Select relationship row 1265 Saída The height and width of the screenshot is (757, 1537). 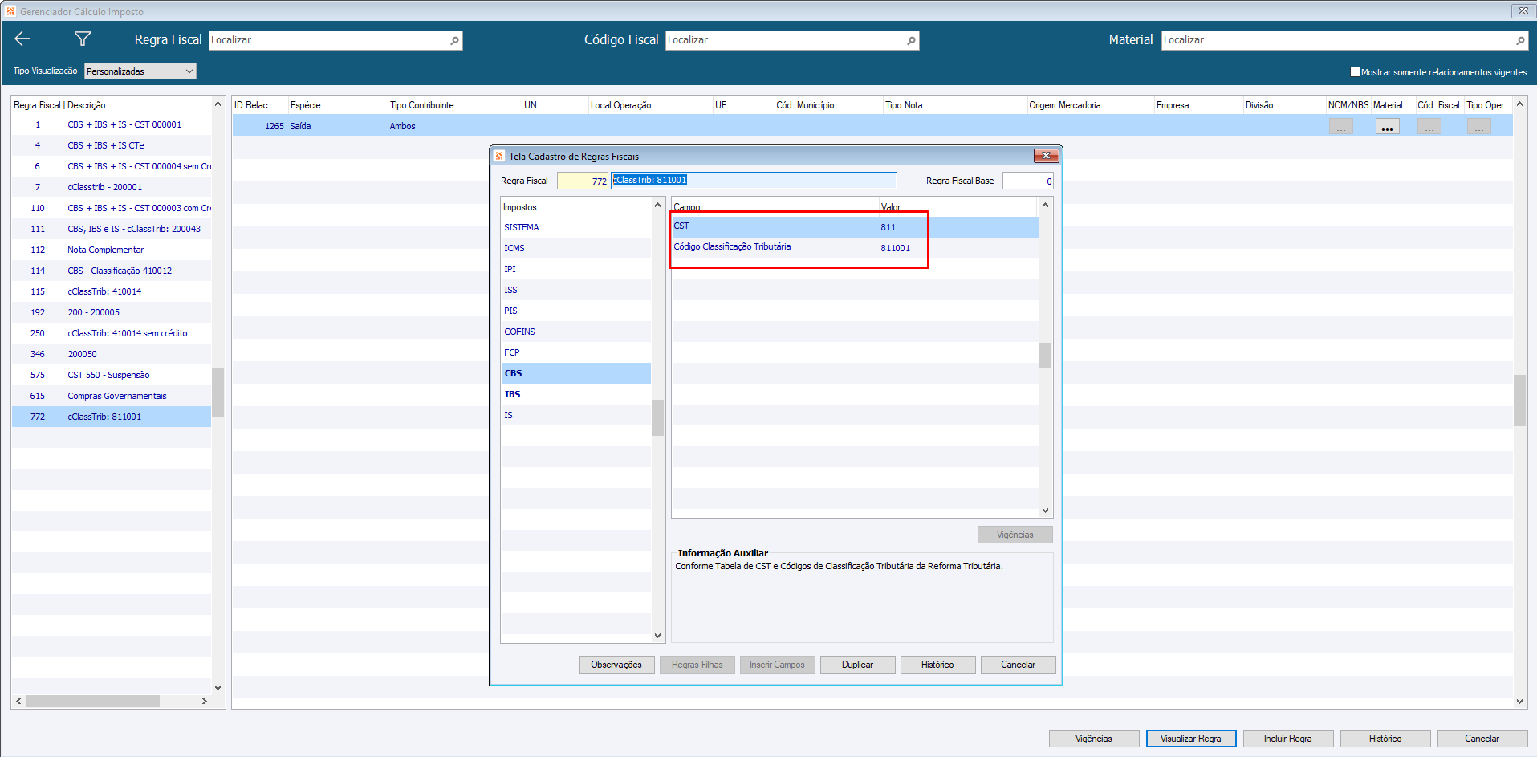coord(872,126)
